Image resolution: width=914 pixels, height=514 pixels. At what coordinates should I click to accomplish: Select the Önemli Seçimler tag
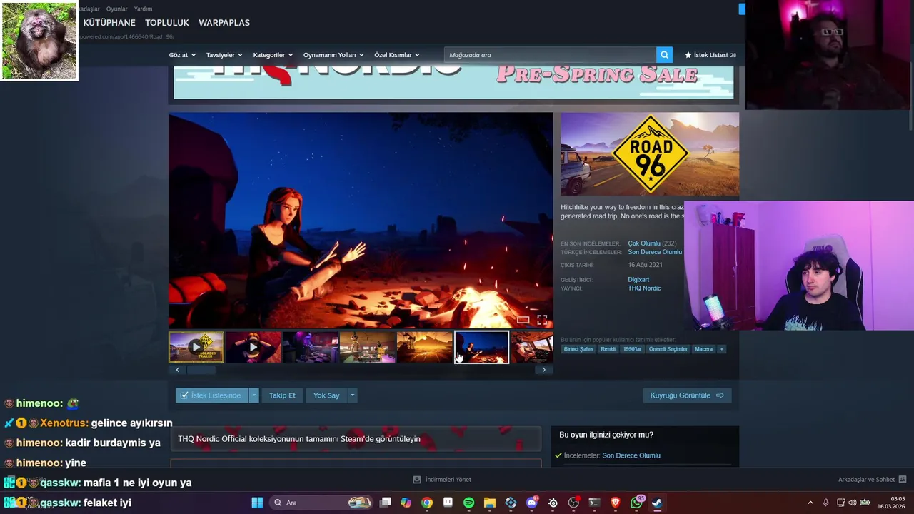[x=668, y=349]
